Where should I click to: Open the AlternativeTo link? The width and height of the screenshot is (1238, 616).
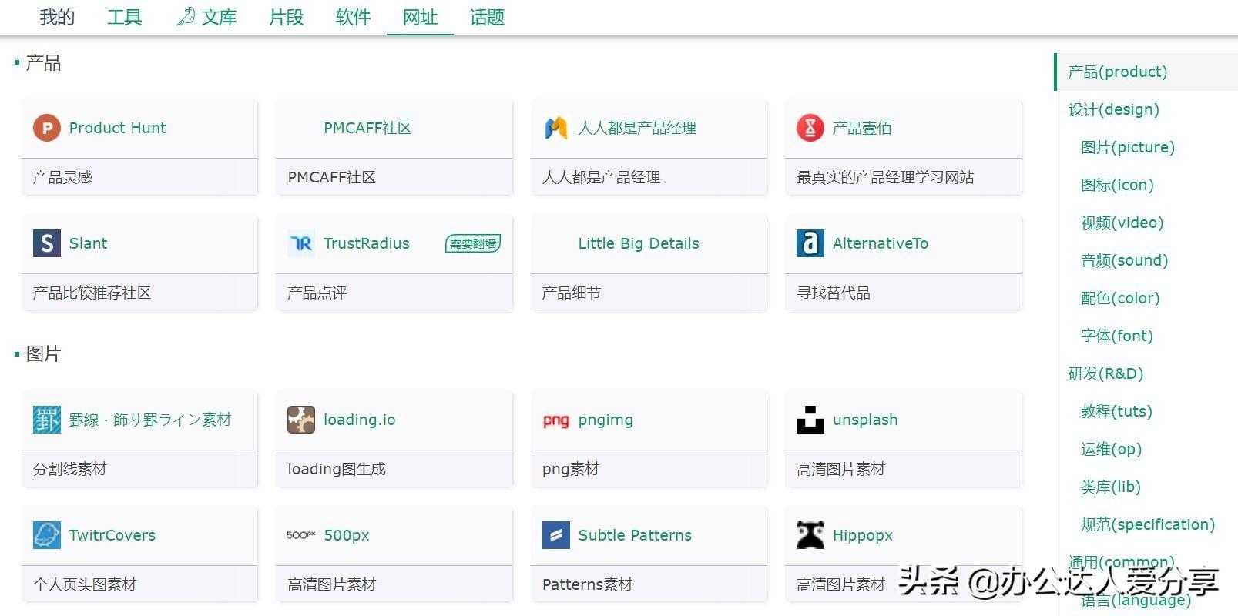click(881, 243)
